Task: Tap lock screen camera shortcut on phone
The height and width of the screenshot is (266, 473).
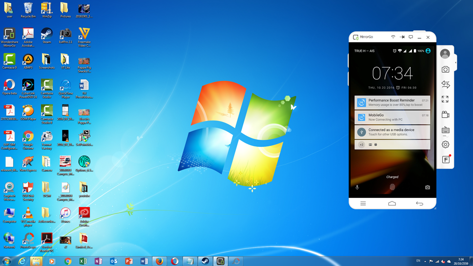Action: pos(428,188)
